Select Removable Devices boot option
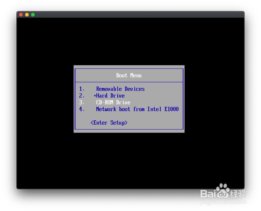 pos(120,89)
